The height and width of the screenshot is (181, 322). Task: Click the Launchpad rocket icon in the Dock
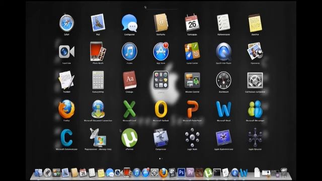(47, 172)
